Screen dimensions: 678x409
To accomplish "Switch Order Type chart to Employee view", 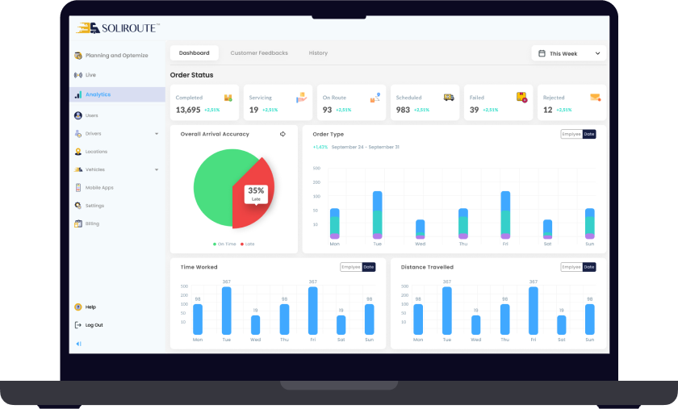I will coord(571,134).
